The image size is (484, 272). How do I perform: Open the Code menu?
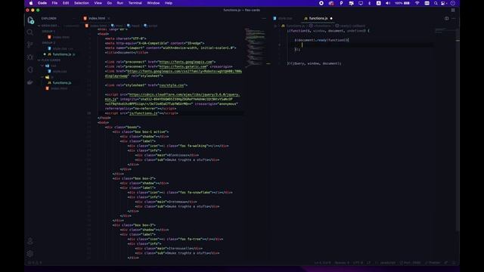[x=42, y=3]
